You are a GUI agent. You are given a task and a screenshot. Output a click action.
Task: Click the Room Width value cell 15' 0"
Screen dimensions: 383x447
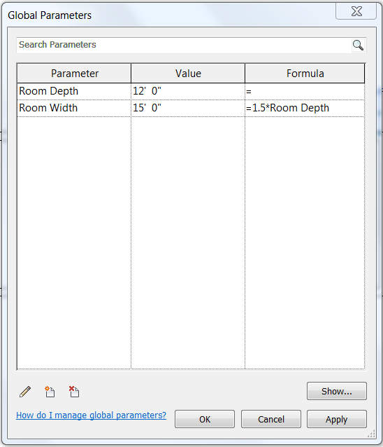pyautogui.click(x=188, y=108)
